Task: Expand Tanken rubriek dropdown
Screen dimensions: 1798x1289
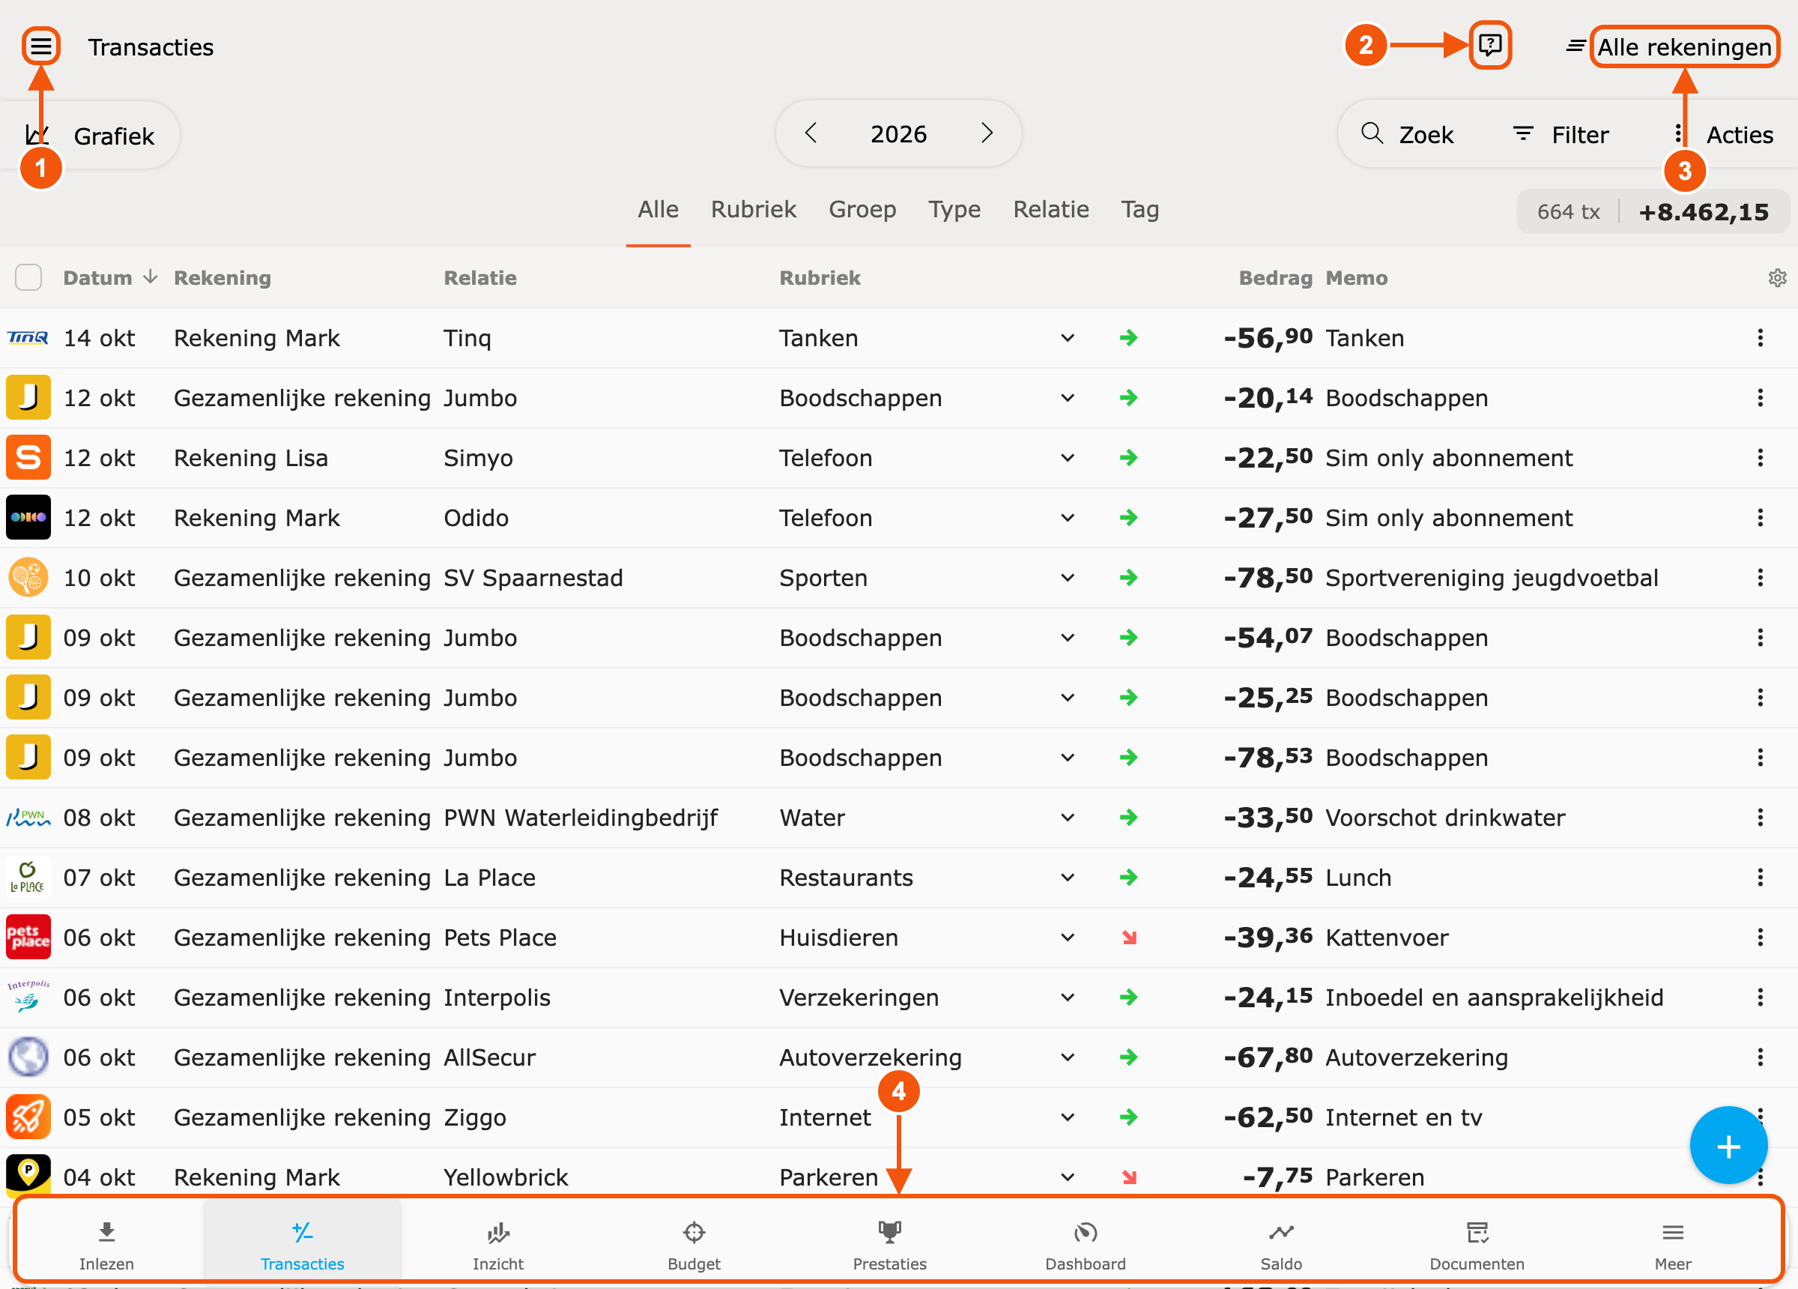Action: click(1067, 338)
